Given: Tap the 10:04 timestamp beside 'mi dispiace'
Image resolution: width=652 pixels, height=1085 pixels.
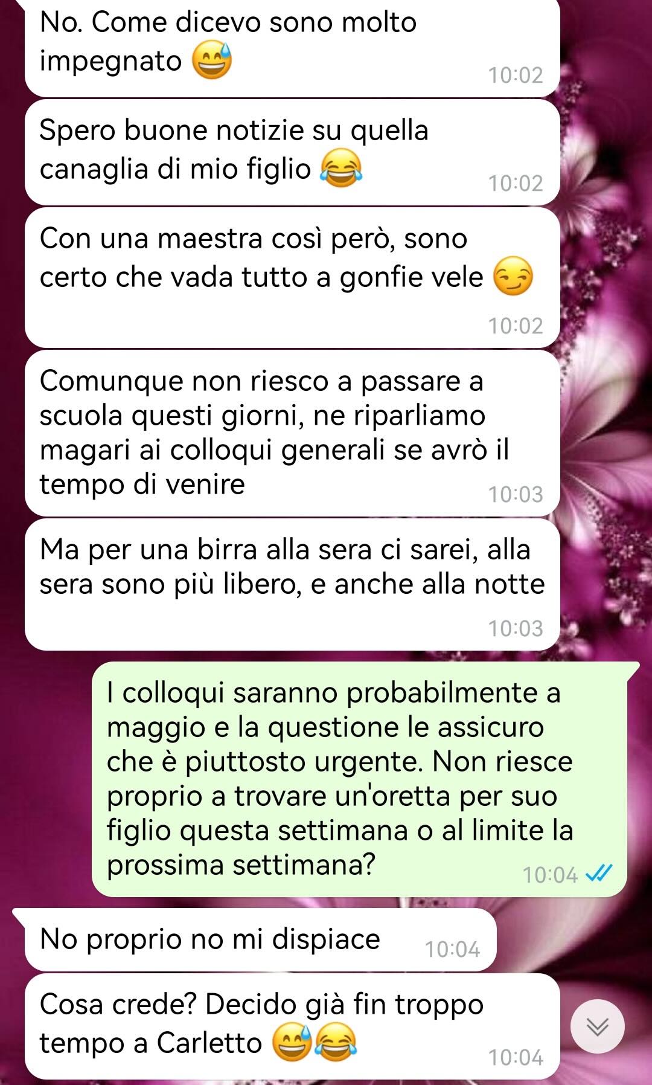Looking at the screenshot, I should click(x=452, y=949).
